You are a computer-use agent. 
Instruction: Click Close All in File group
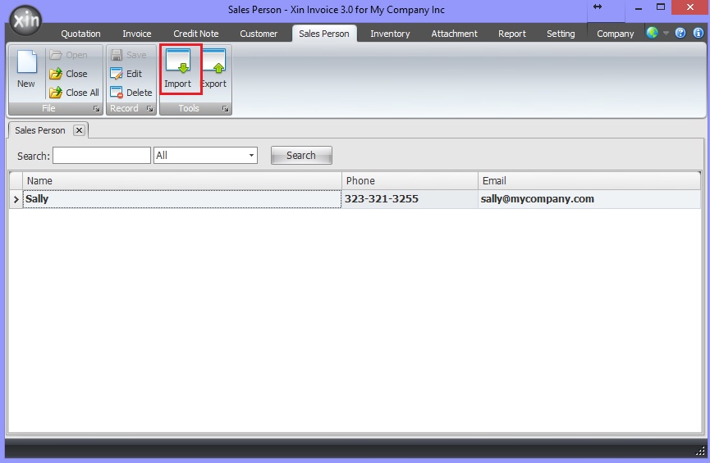coord(74,93)
